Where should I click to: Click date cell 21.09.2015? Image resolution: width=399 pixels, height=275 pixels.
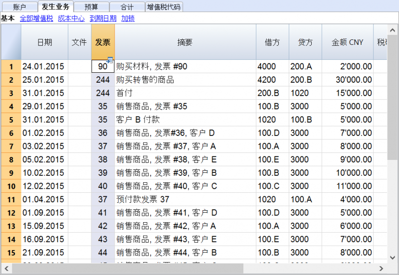click(44, 253)
